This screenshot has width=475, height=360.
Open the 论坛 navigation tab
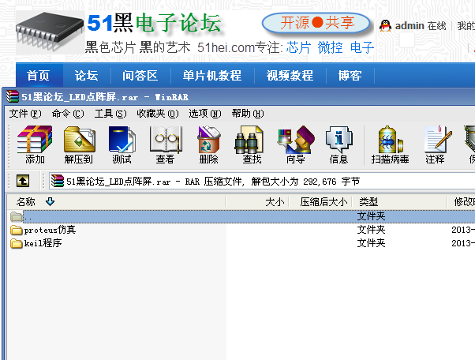point(86,76)
